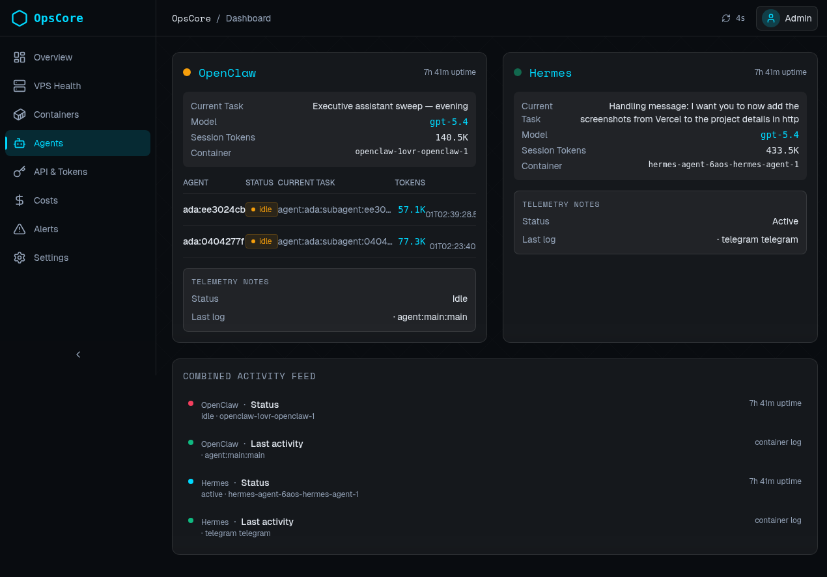Open the Admin account button
The width and height of the screenshot is (827, 577).
tap(787, 18)
